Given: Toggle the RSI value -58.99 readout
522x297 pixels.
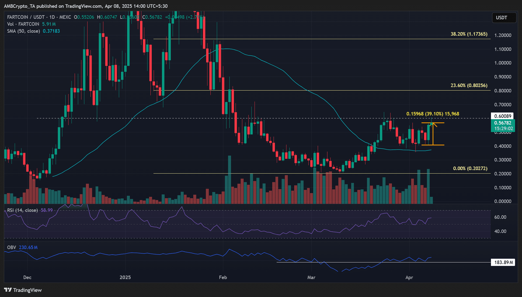Looking at the screenshot, I should coord(45,210).
